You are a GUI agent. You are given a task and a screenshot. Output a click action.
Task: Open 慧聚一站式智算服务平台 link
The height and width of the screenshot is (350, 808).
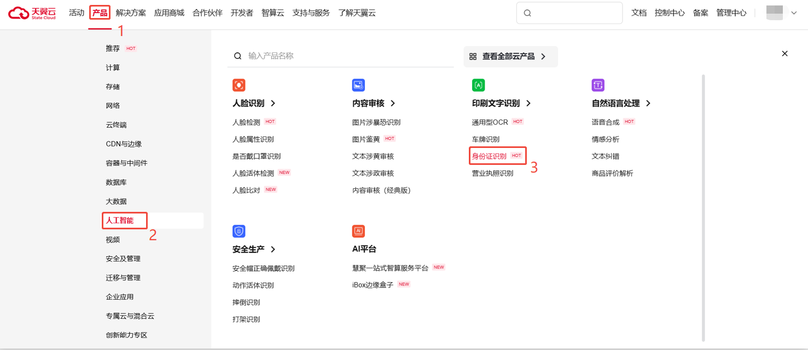pos(390,268)
